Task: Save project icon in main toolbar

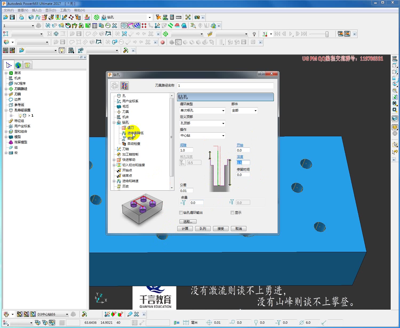Action: [12, 17]
